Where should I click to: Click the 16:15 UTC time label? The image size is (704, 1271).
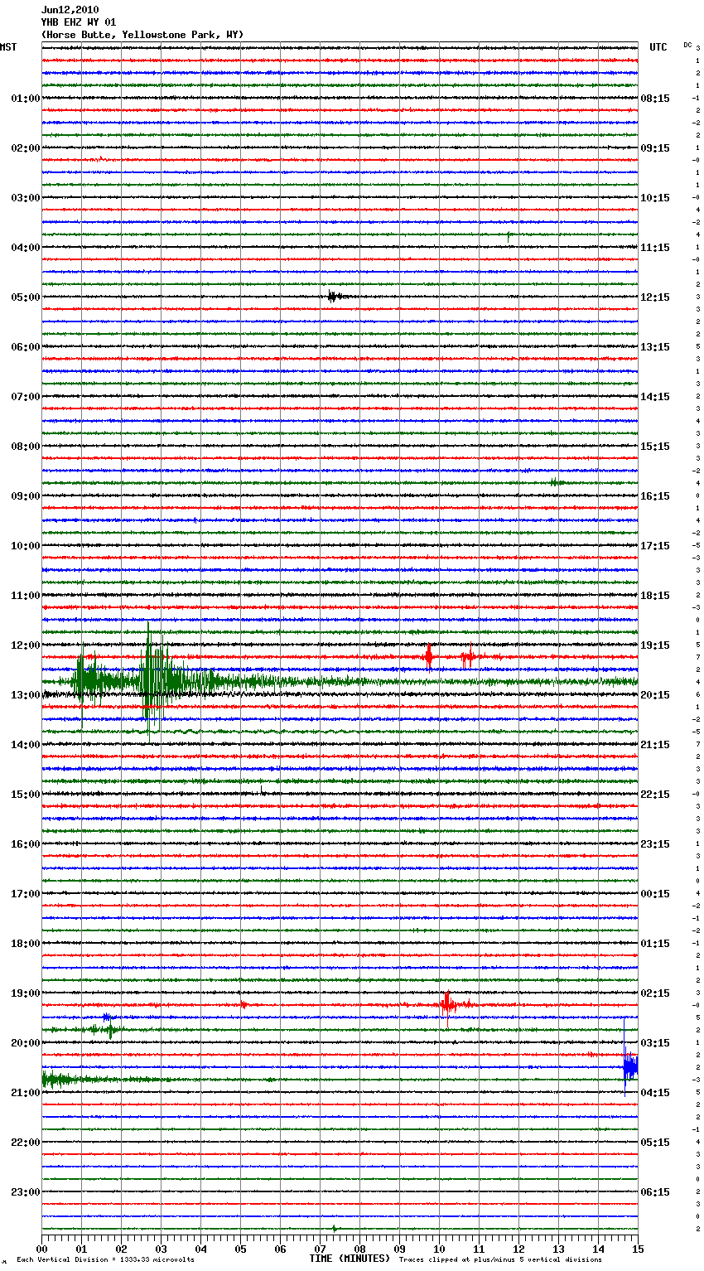coord(655,496)
